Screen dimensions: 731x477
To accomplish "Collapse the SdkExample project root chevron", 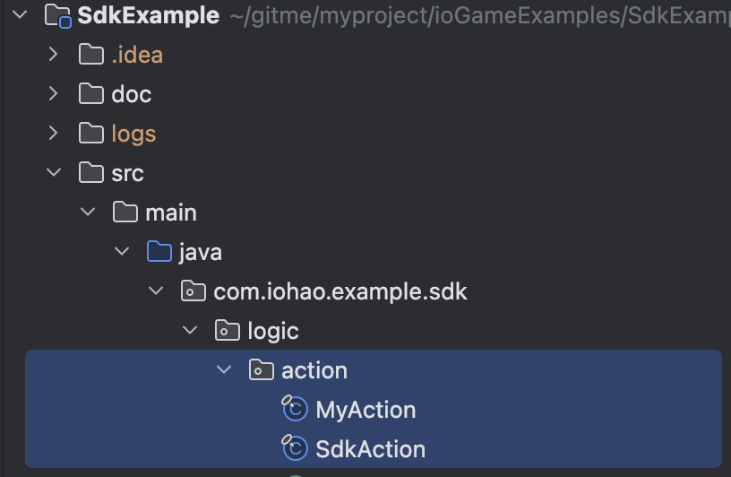I will point(20,15).
